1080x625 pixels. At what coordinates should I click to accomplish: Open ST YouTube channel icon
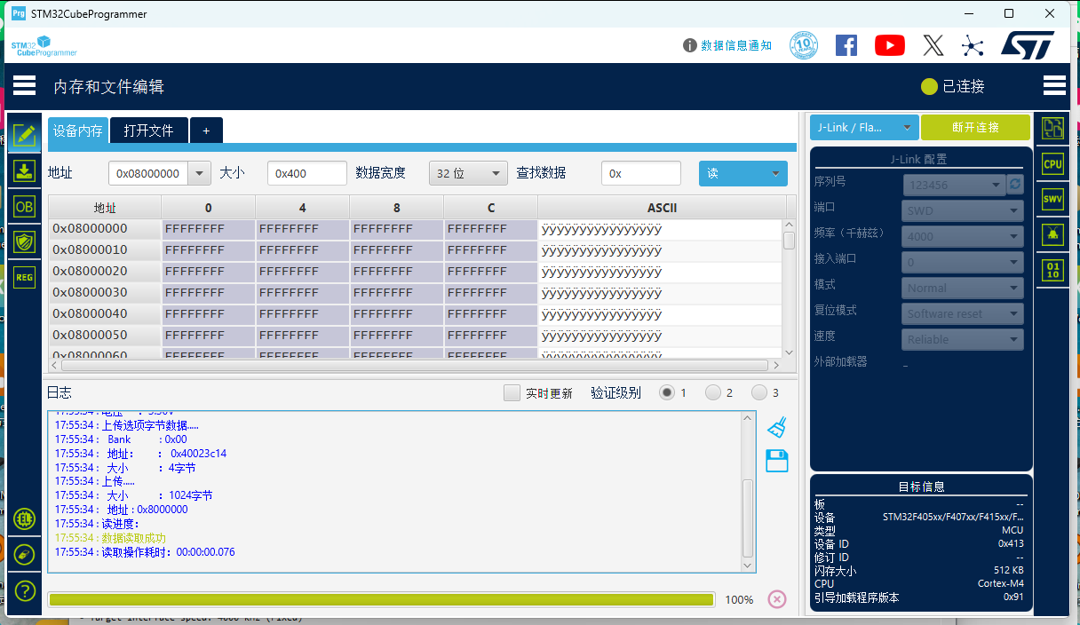(889, 45)
